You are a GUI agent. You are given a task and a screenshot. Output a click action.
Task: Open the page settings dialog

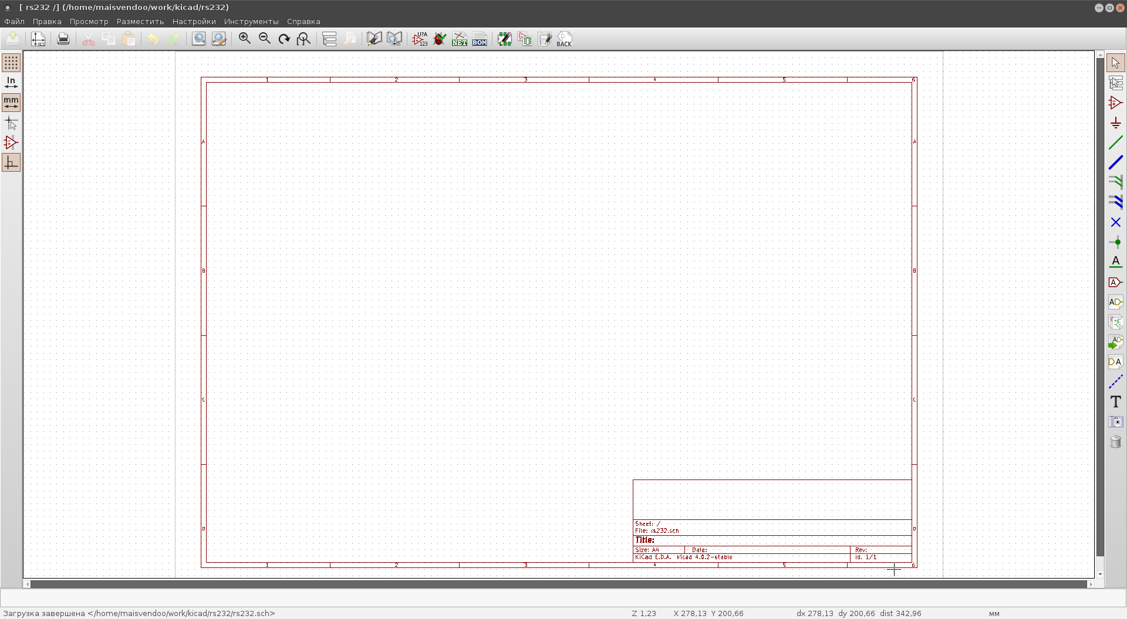[x=38, y=39]
